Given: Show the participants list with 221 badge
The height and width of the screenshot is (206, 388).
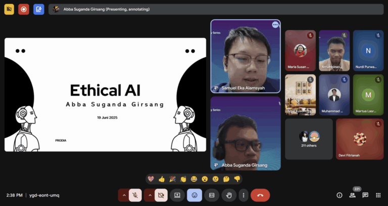Looking at the screenshot, I should click(352, 195).
